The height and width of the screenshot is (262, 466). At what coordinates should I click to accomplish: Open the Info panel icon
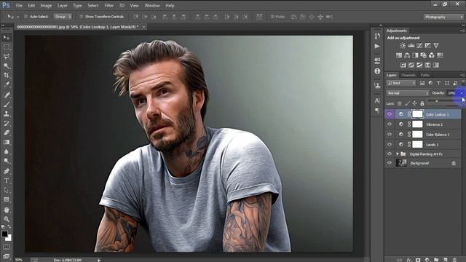coord(377,71)
